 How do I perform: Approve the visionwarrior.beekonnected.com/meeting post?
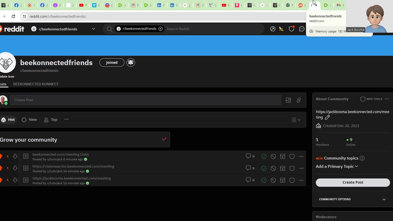264,169
